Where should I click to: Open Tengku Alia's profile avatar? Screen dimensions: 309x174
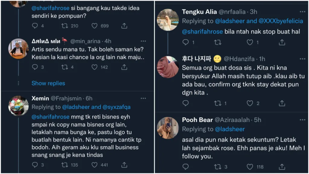[168, 20]
